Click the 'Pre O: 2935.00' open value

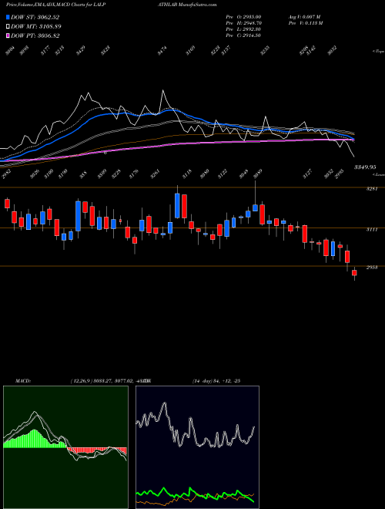click(243, 17)
